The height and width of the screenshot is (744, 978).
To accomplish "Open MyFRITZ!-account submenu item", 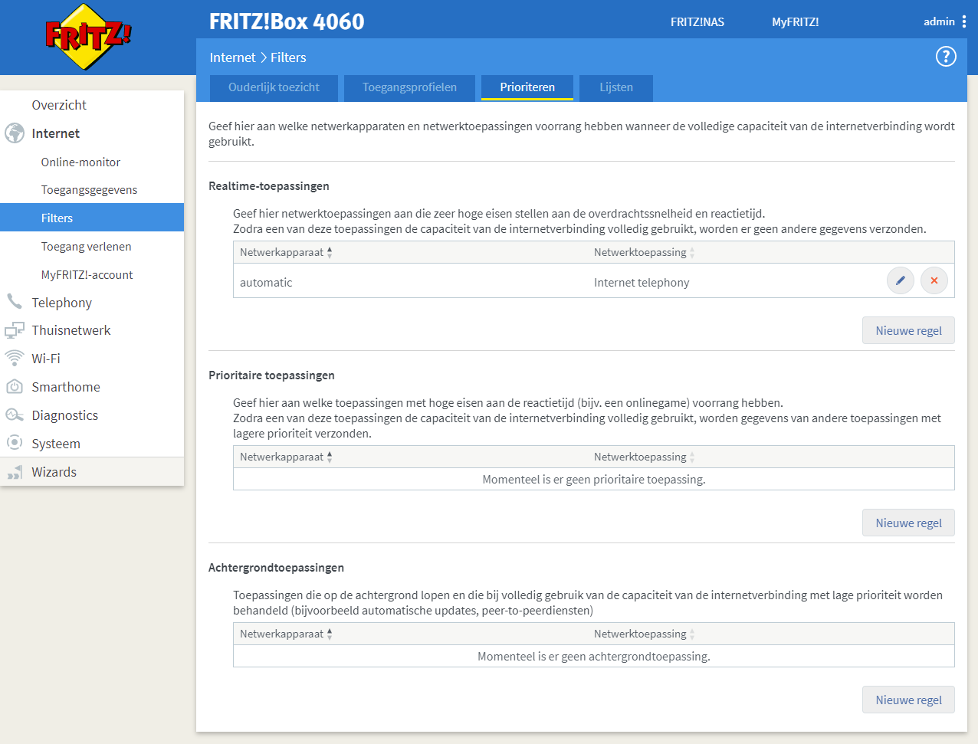I will coord(87,274).
